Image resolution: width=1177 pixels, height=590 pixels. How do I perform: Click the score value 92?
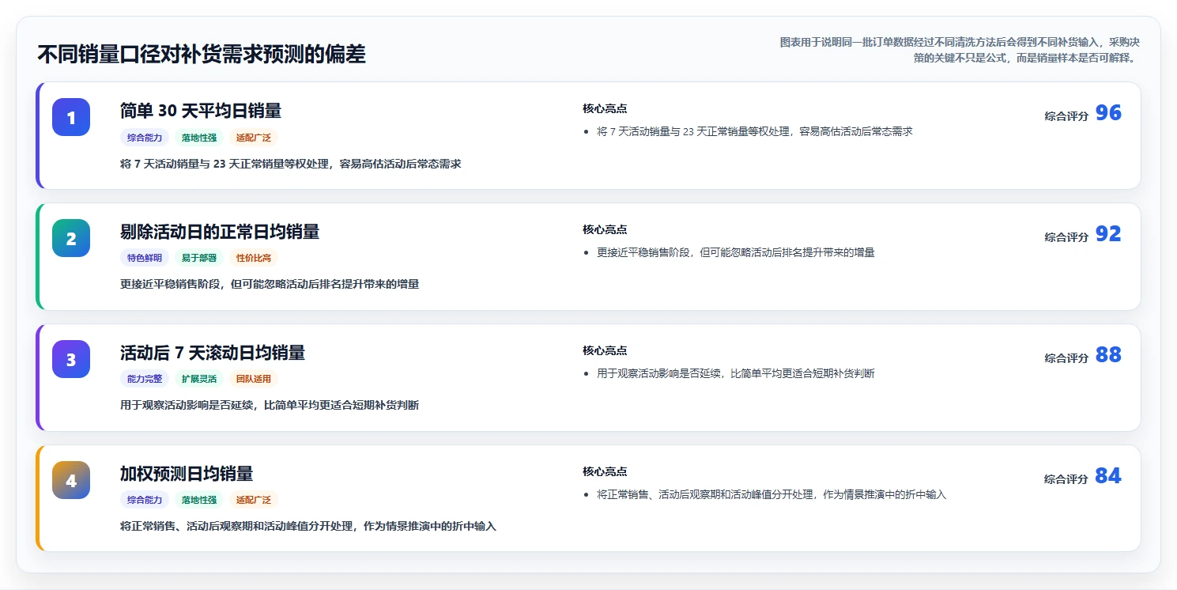tap(1108, 234)
